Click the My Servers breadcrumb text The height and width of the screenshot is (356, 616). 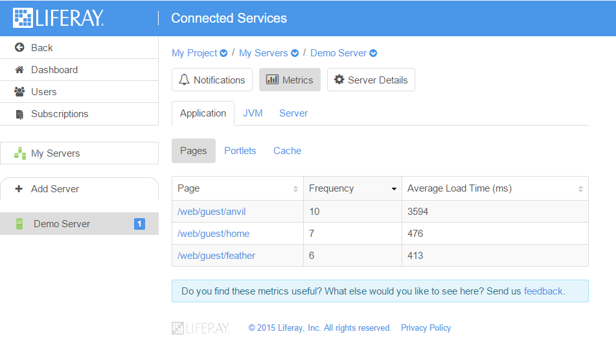264,53
